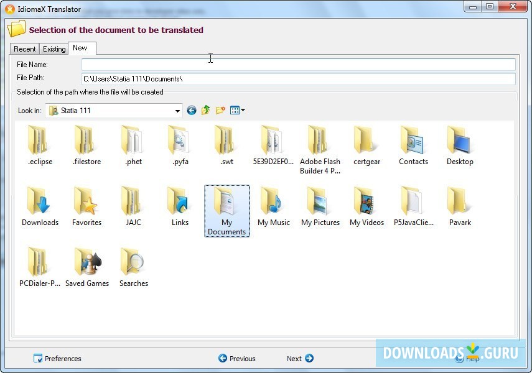This screenshot has width=532, height=373.
Task: Select the .phet folder
Action: (x=133, y=145)
